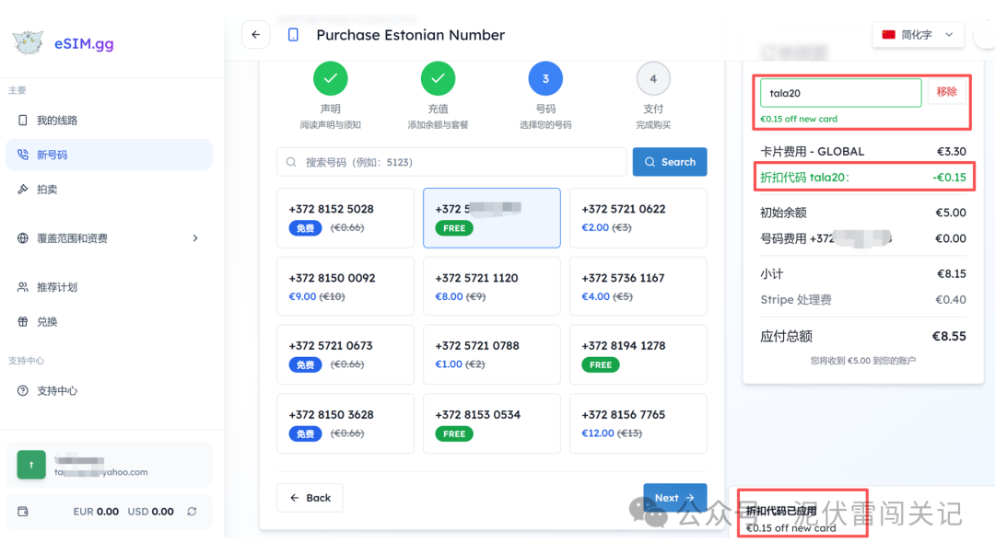
Task: Click the green user avatar
Action: click(31, 465)
